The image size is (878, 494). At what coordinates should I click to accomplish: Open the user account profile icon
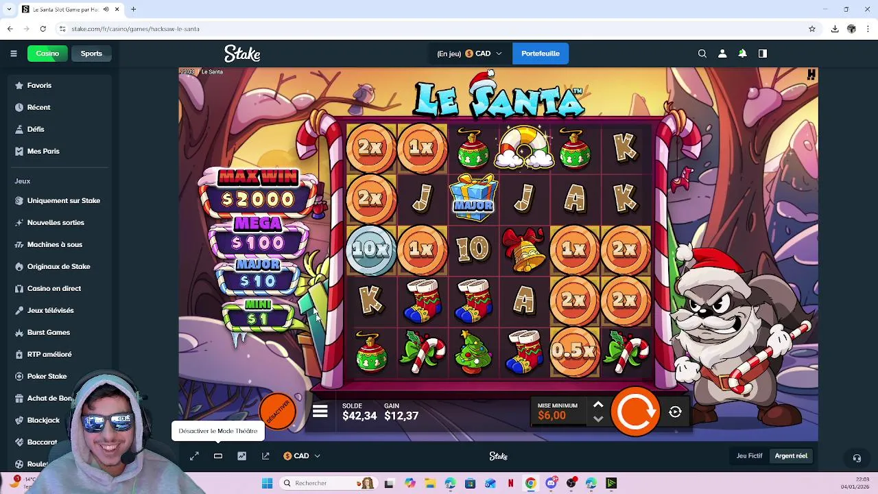[x=722, y=54]
